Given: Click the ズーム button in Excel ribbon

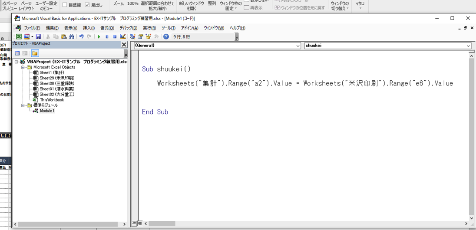Looking at the screenshot, I should tap(119, 3).
